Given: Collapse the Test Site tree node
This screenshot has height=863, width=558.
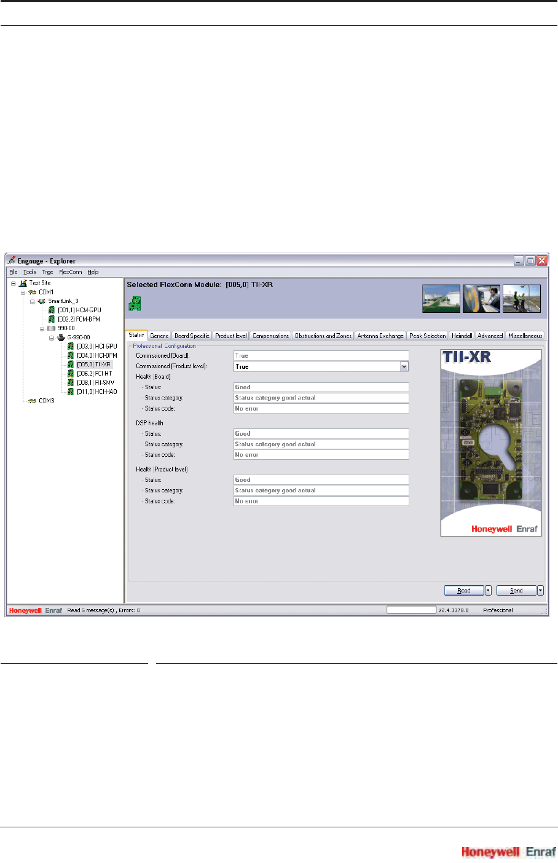Looking at the screenshot, I should 14,283.
